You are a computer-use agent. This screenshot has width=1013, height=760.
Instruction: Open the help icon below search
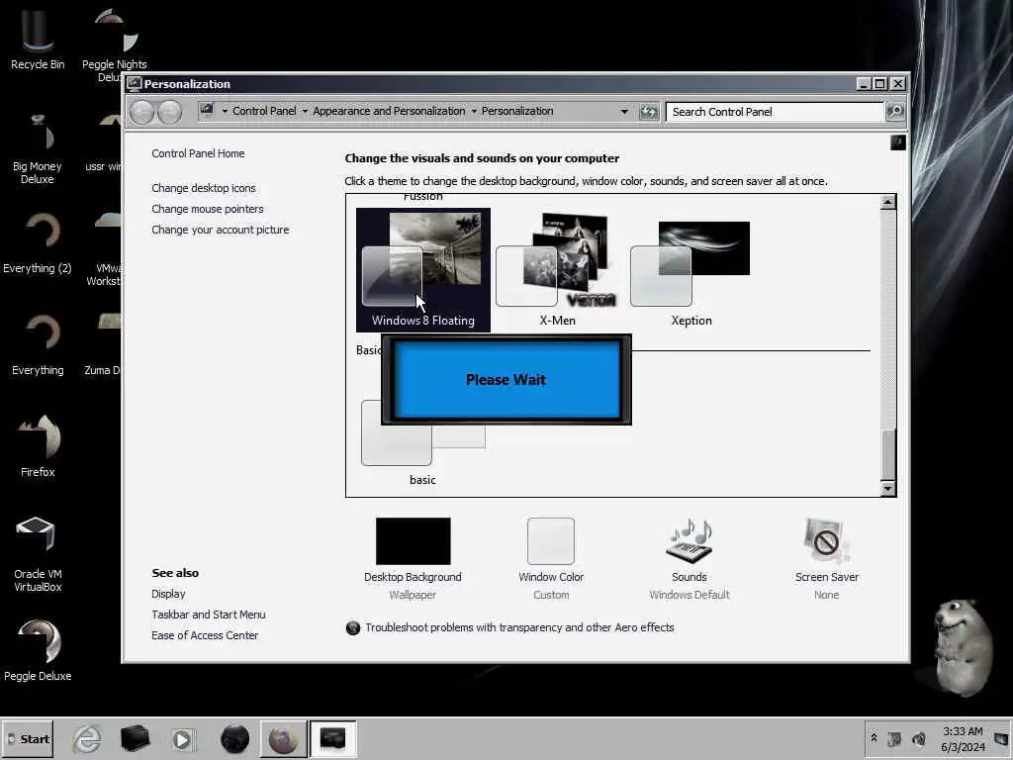[x=898, y=142]
